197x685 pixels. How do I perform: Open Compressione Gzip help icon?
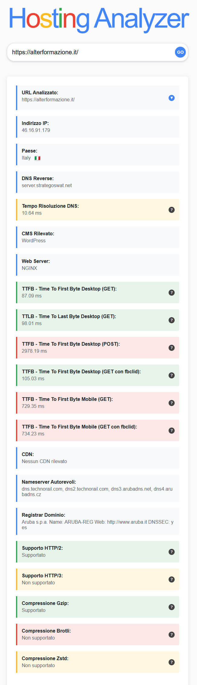pos(171,607)
